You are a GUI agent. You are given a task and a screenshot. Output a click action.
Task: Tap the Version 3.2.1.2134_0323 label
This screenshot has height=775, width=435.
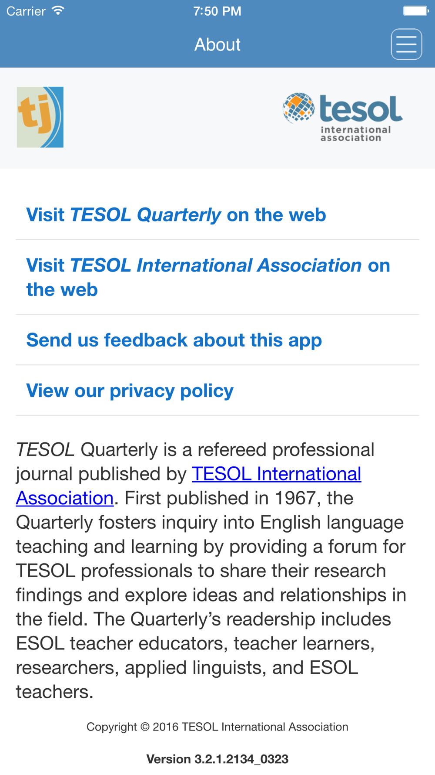(x=217, y=759)
